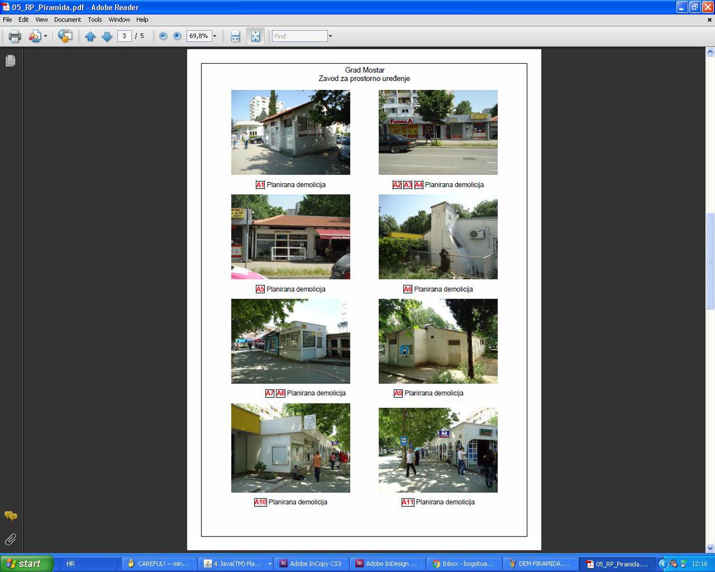This screenshot has width=715, height=572.
Task: Click the vertical scrollbar thumb
Action: (710, 261)
